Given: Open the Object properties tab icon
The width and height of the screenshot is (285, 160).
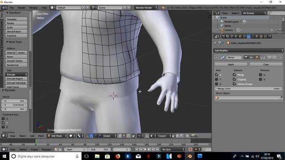Looking at the screenshot, I should (240, 36).
